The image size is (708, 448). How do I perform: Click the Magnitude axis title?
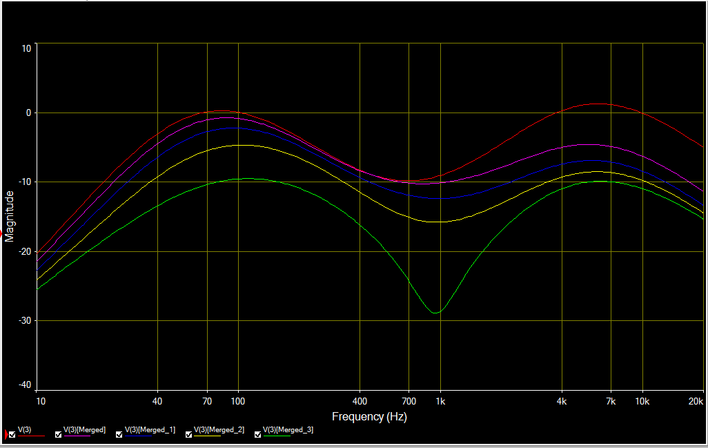(10, 217)
